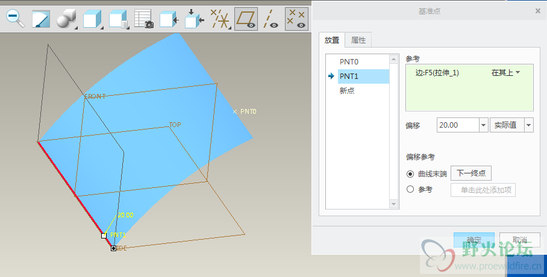Click the cube with down arrow icon
The height and width of the screenshot is (277, 547).
coord(194,19)
